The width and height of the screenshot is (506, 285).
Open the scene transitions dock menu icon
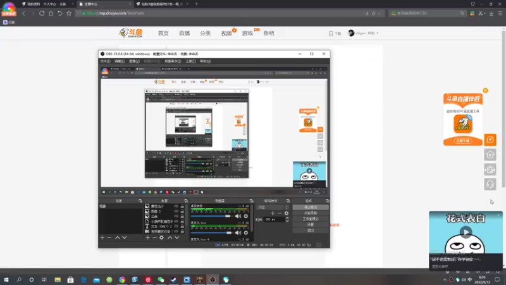[288, 201]
